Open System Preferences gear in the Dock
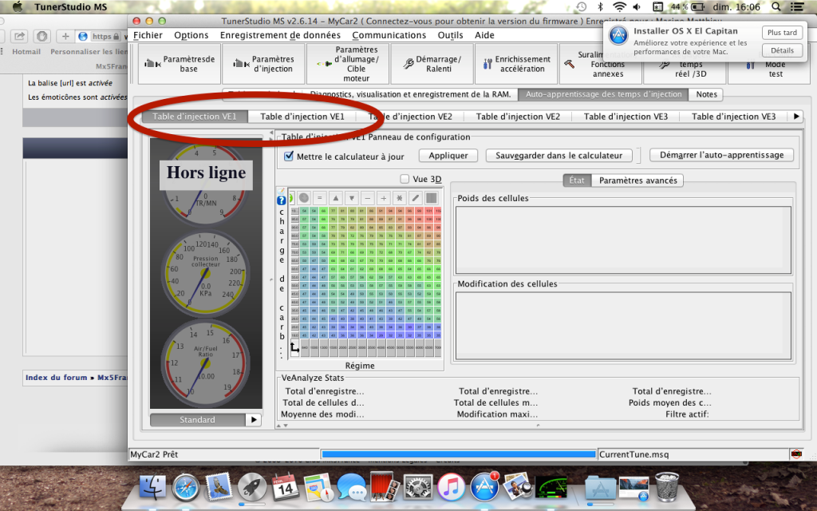Screen dimensions: 817x511 418,487
